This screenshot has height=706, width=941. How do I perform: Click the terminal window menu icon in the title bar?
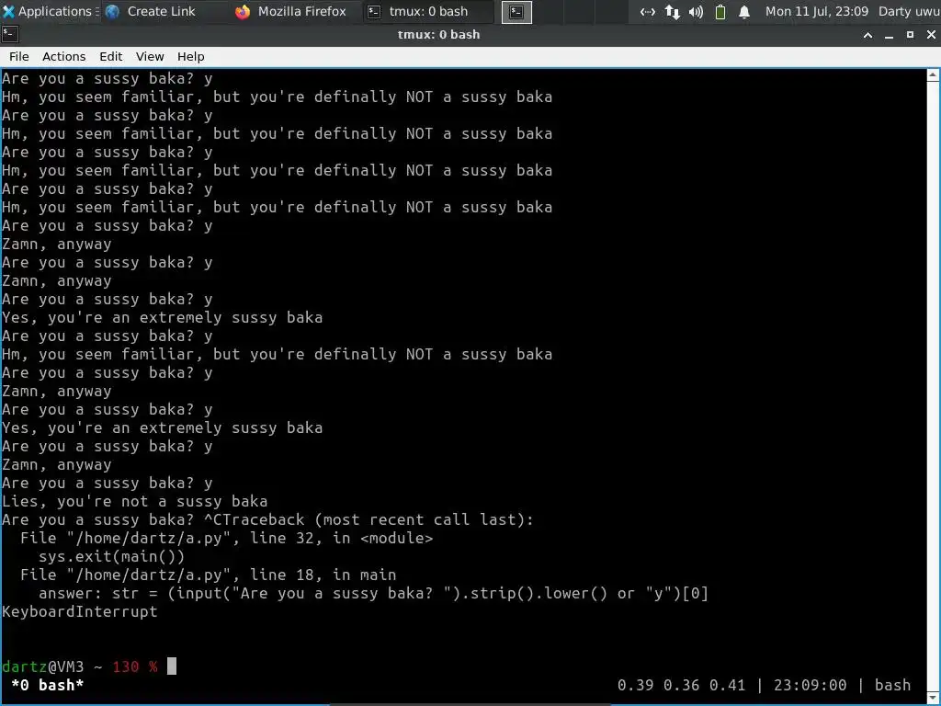[x=9, y=35]
